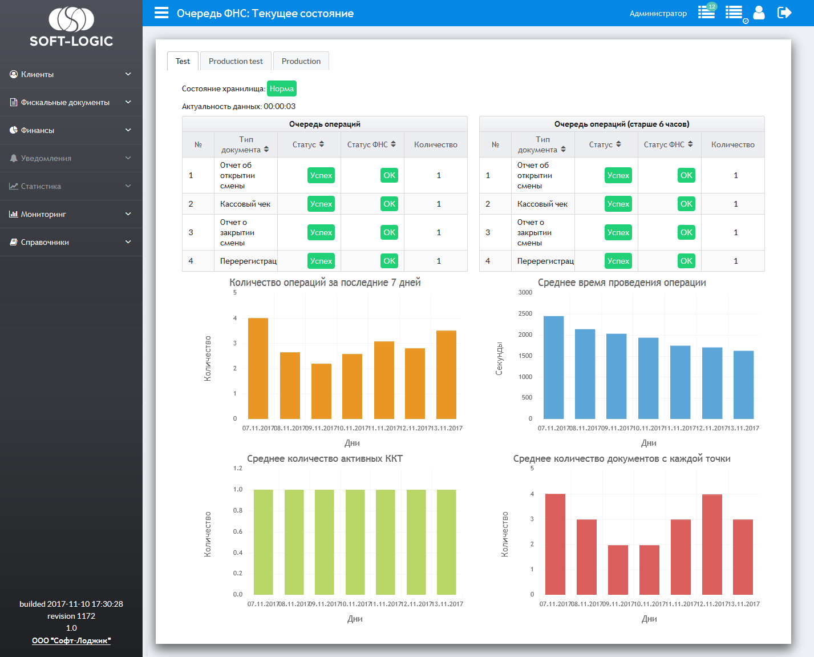Click the Фискальные документы document icon
Image resolution: width=814 pixels, height=657 pixels.
click(x=14, y=102)
